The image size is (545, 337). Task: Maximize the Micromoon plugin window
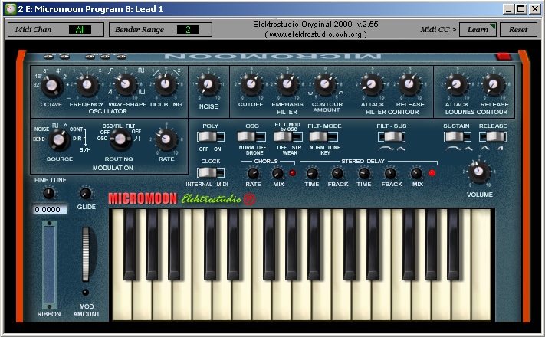tap(521, 9)
